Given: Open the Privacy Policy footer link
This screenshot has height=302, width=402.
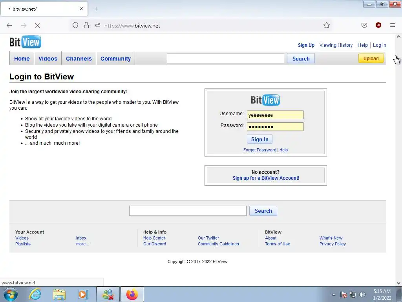Looking at the screenshot, I should click(333, 244).
